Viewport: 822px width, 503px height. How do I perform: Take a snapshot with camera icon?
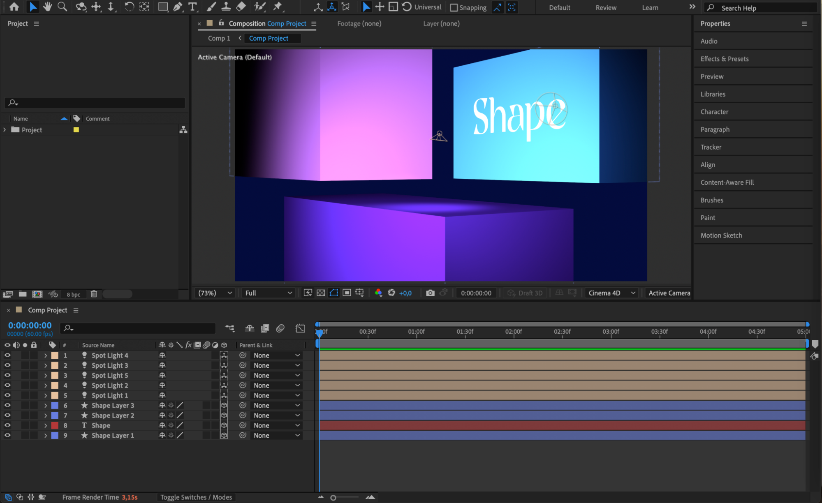tap(430, 293)
